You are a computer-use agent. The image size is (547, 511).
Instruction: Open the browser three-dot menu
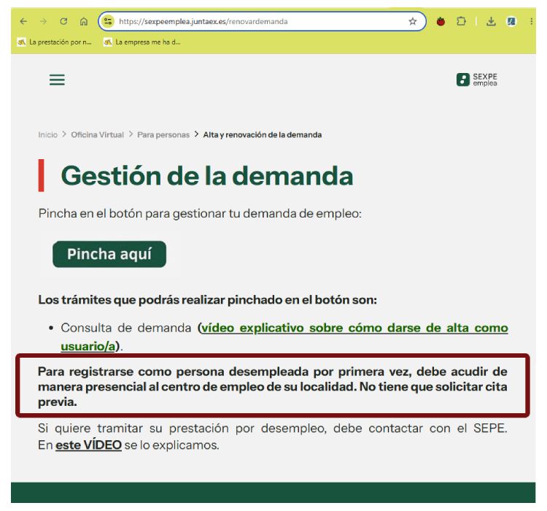click(x=531, y=21)
